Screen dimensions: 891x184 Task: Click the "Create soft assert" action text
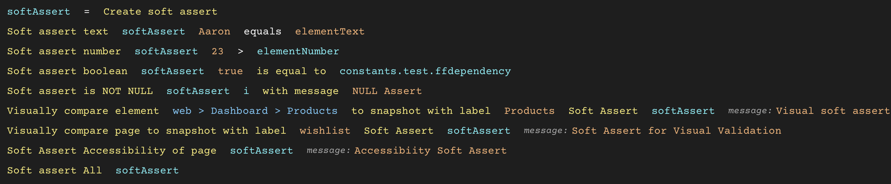pos(160,12)
